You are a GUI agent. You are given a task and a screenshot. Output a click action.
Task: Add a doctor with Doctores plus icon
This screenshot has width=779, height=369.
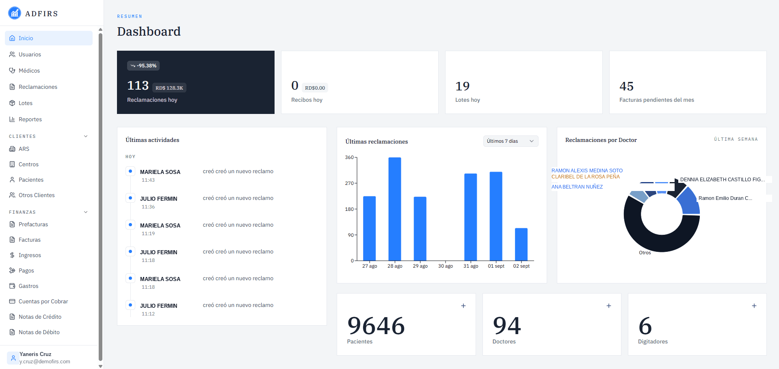[x=609, y=306]
